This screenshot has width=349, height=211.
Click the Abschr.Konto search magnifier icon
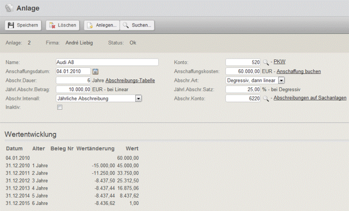[266, 99]
